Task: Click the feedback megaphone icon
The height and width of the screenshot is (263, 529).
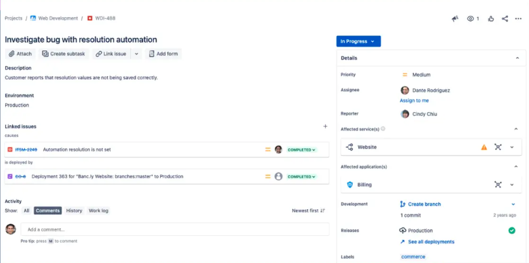Action: coord(455,18)
